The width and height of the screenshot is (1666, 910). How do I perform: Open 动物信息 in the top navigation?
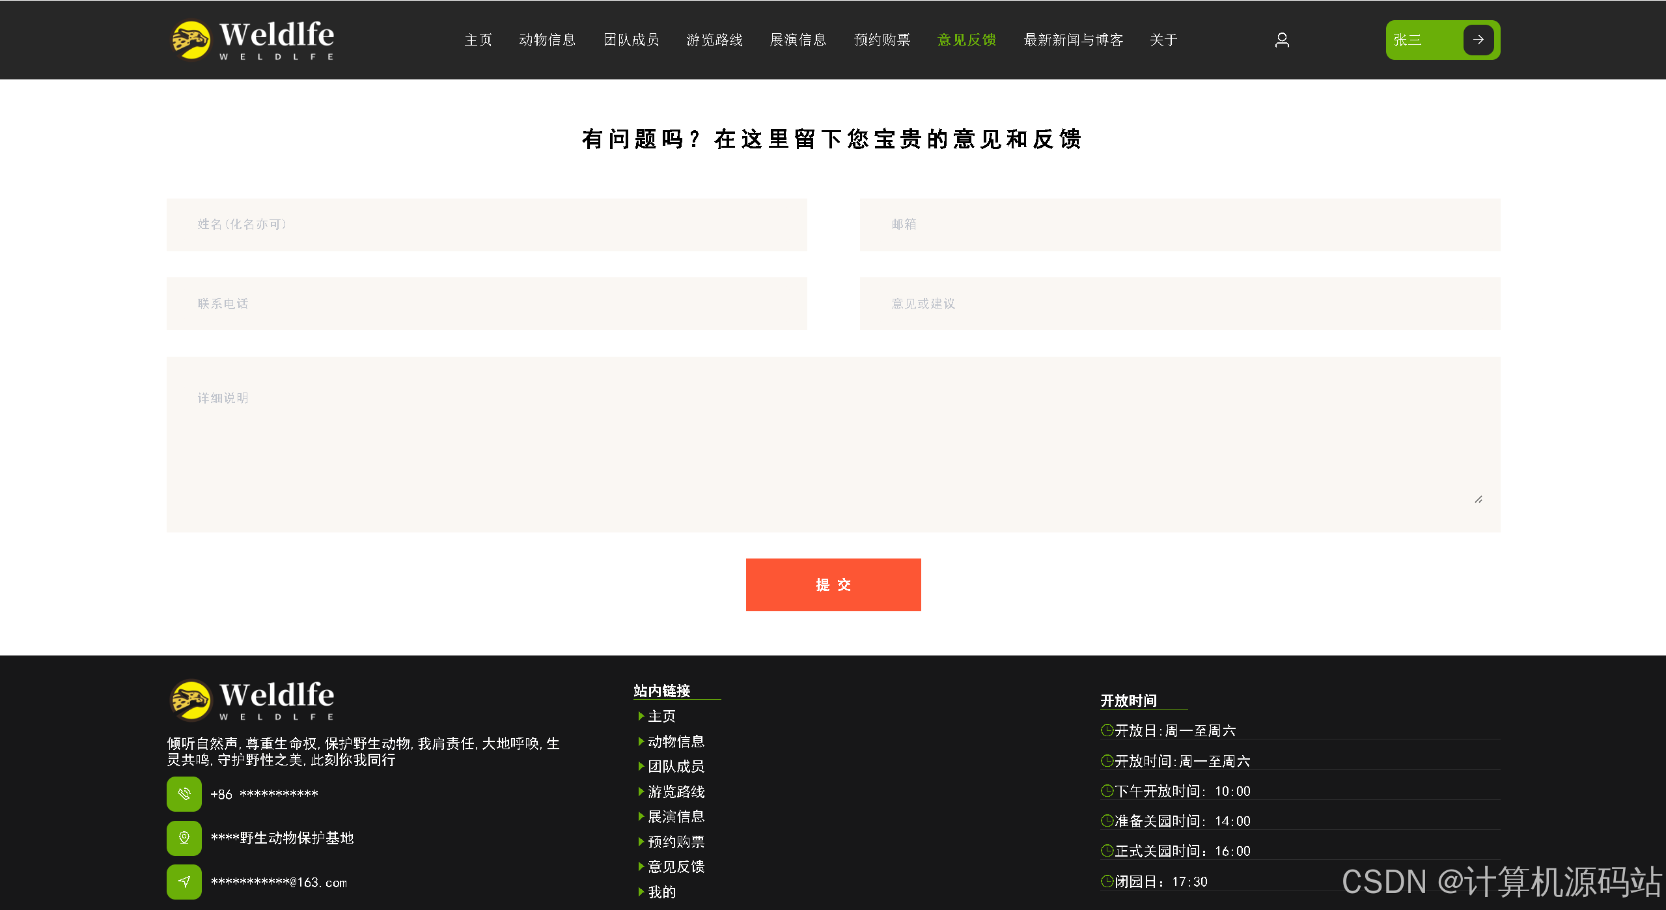[x=548, y=40]
